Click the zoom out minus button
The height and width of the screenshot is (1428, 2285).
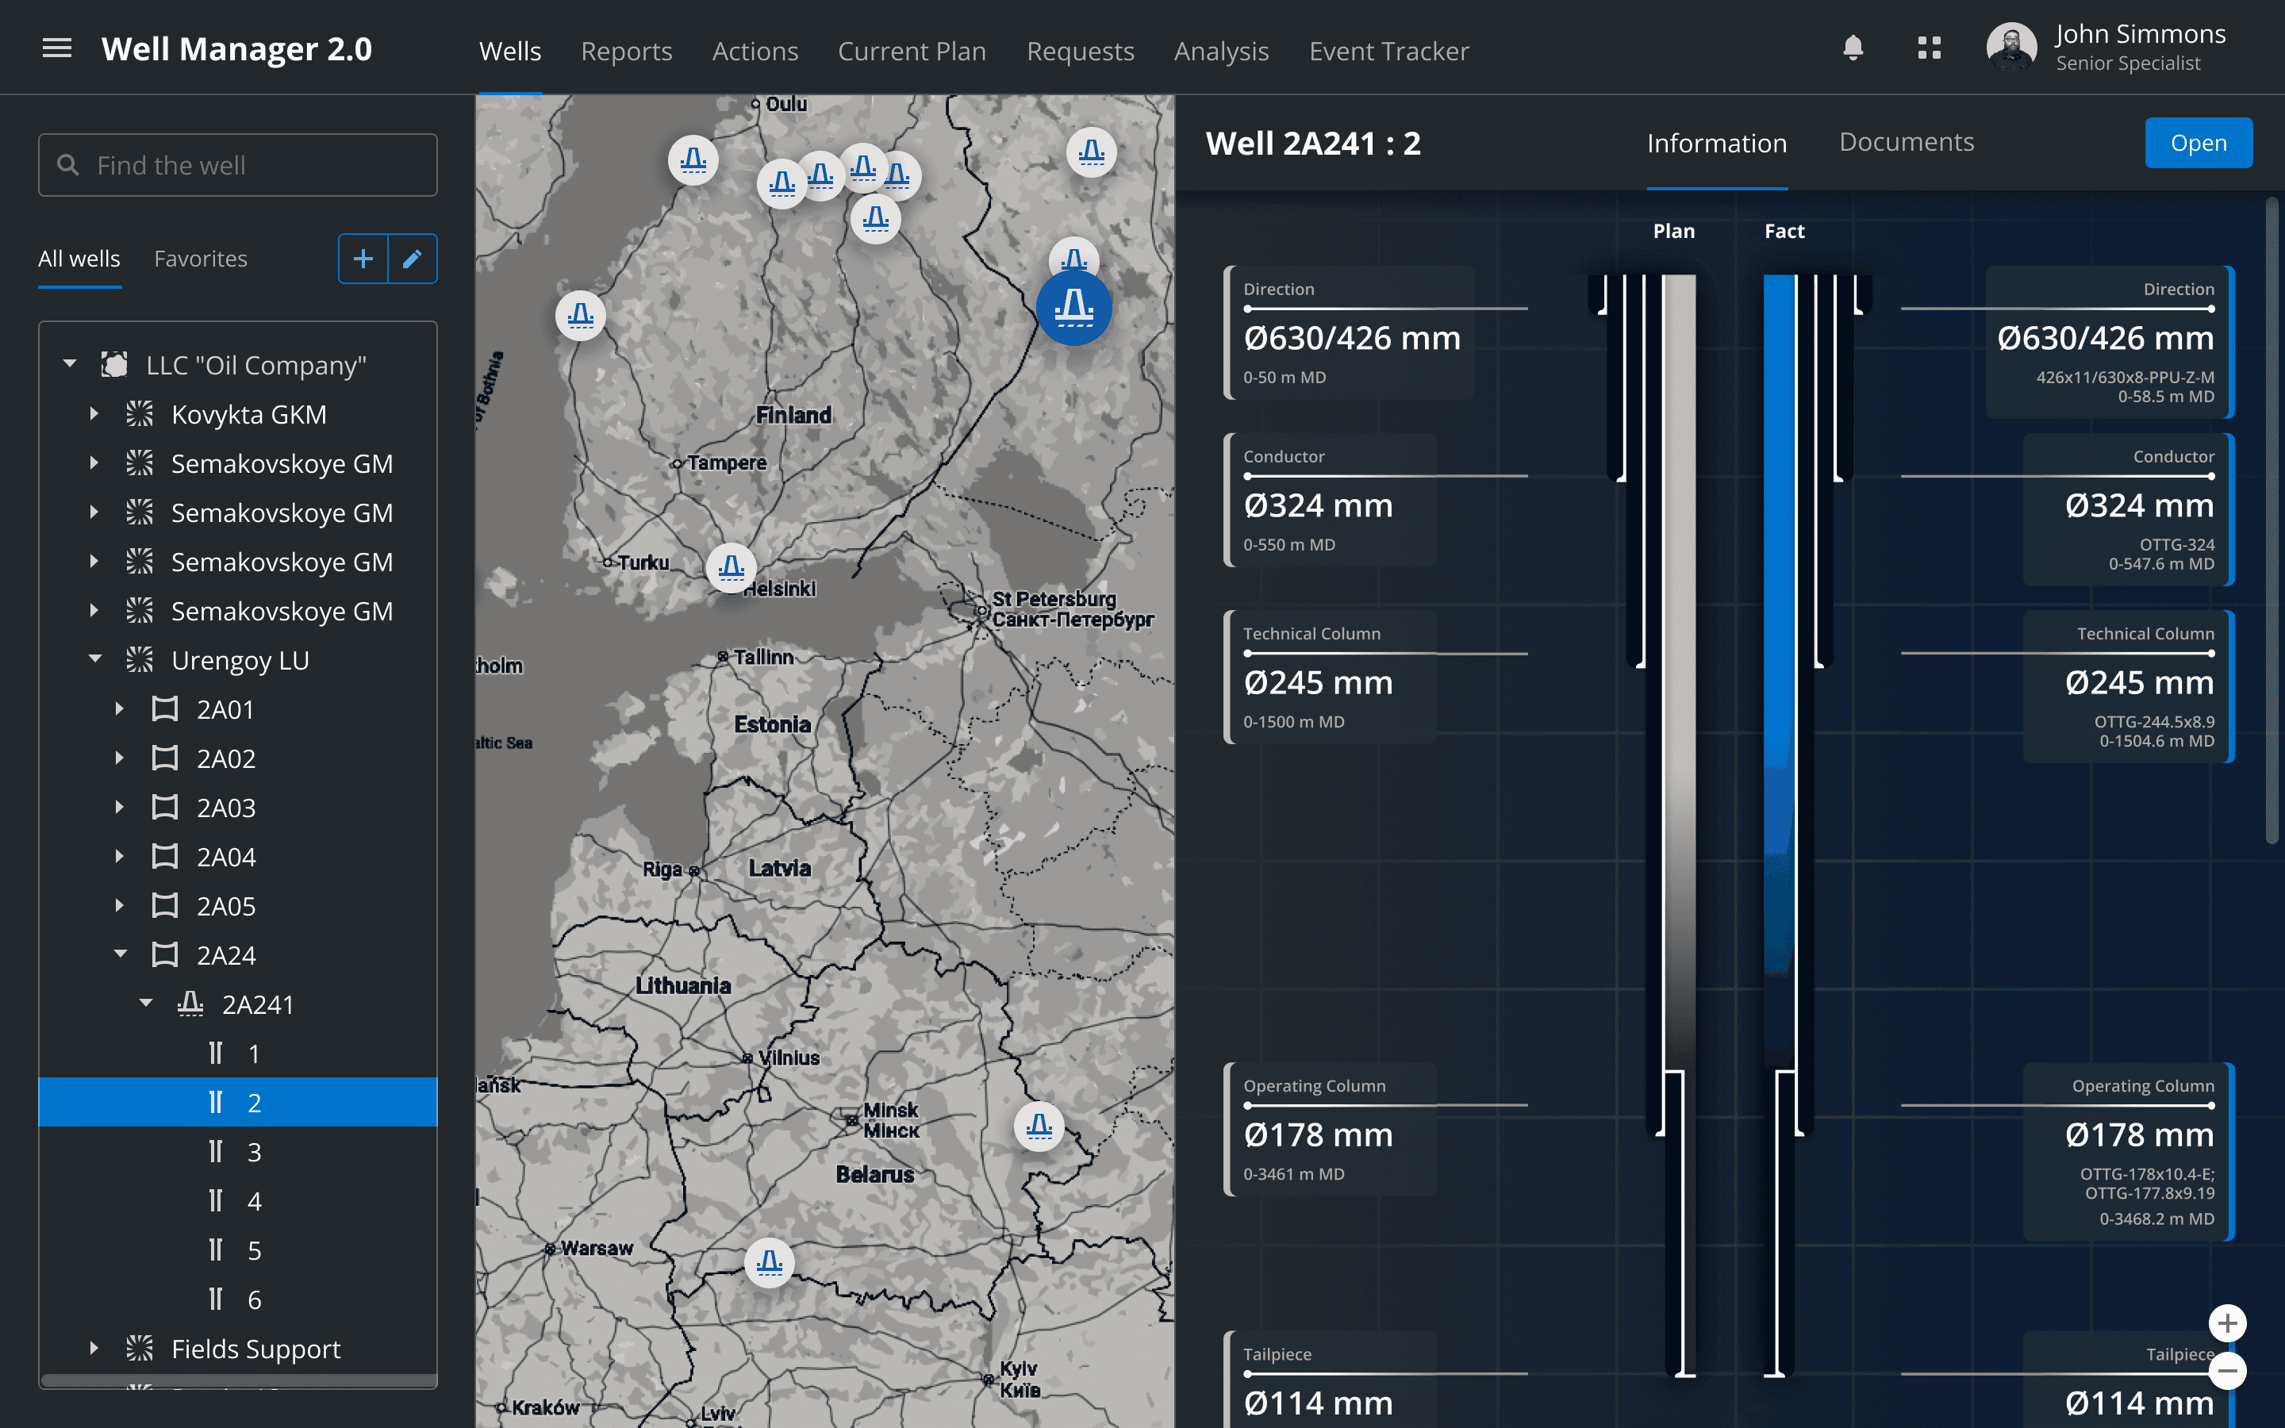click(x=2227, y=1370)
